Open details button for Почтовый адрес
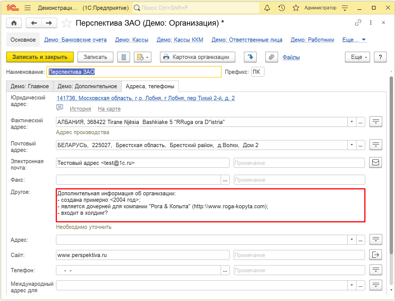Viewport: 395px width, 301px height. pos(376,145)
